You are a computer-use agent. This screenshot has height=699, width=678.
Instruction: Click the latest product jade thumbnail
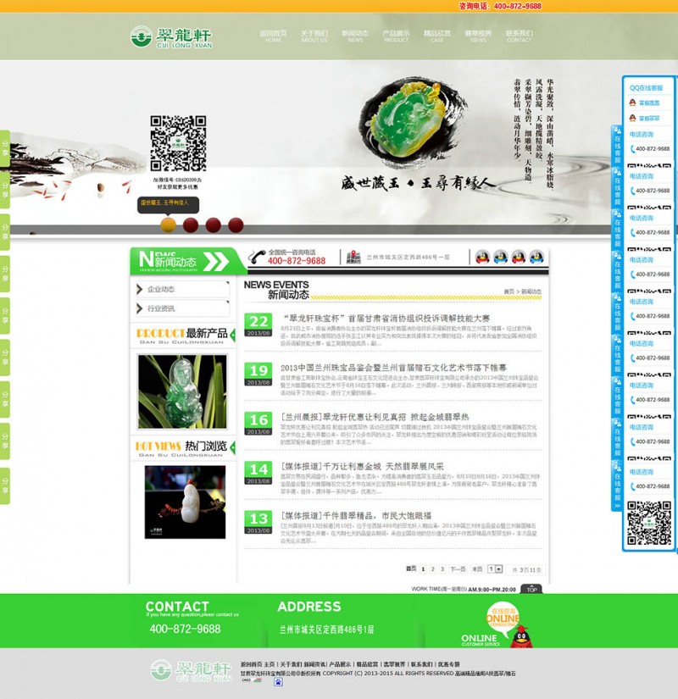pyautogui.click(x=182, y=391)
